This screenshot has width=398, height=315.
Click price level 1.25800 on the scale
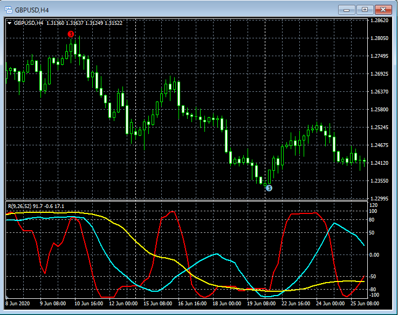379,109
